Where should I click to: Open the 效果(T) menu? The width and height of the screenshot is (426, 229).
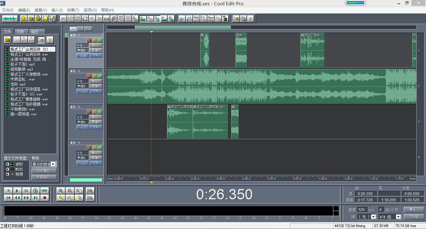point(73,10)
